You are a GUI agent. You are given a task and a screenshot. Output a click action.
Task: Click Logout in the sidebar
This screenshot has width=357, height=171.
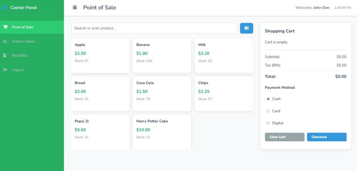click(x=32, y=70)
